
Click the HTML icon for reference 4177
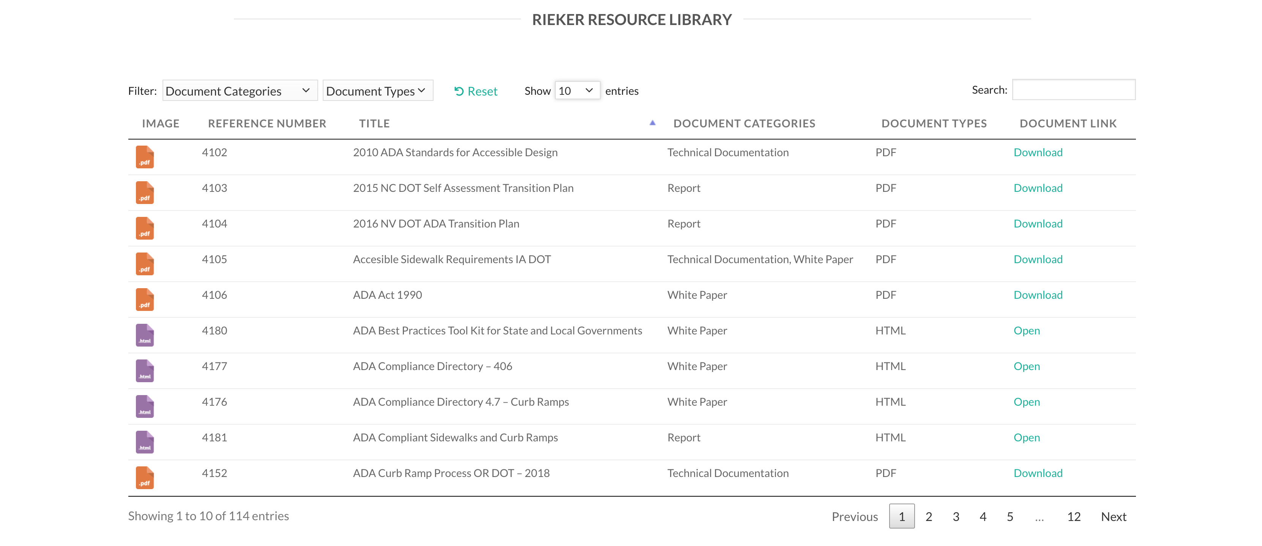pyautogui.click(x=145, y=370)
